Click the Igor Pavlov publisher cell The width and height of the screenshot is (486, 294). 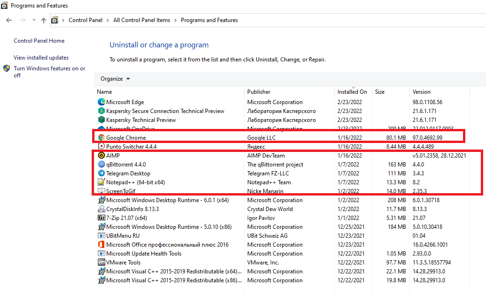(261, 218)
